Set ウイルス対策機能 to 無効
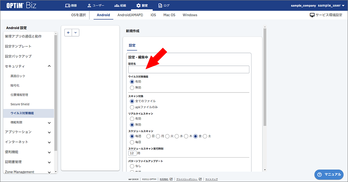The width and height of the screenshot is (348, 182). [x=132, y=88]
